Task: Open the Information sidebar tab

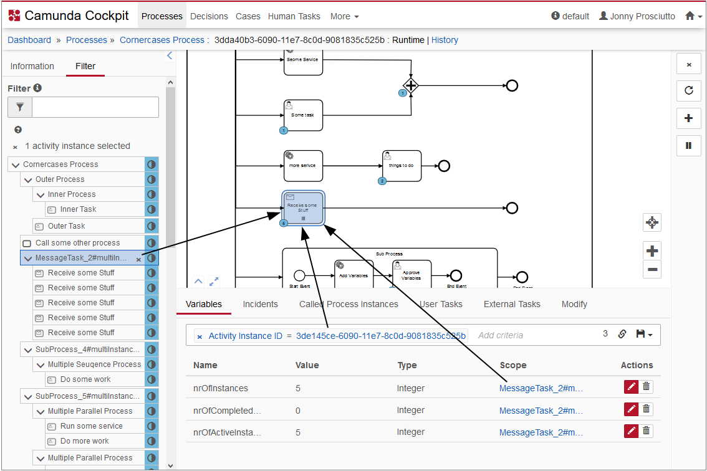Action: click(32, 66)
